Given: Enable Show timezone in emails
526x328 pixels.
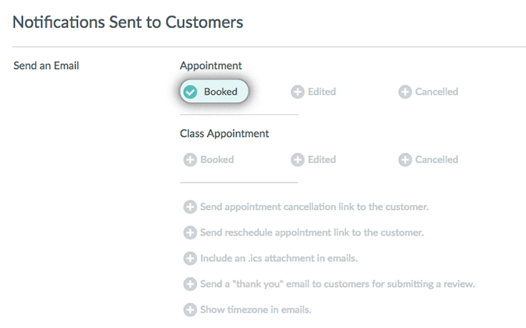Looking at the screenshot, I should (189, 309).
